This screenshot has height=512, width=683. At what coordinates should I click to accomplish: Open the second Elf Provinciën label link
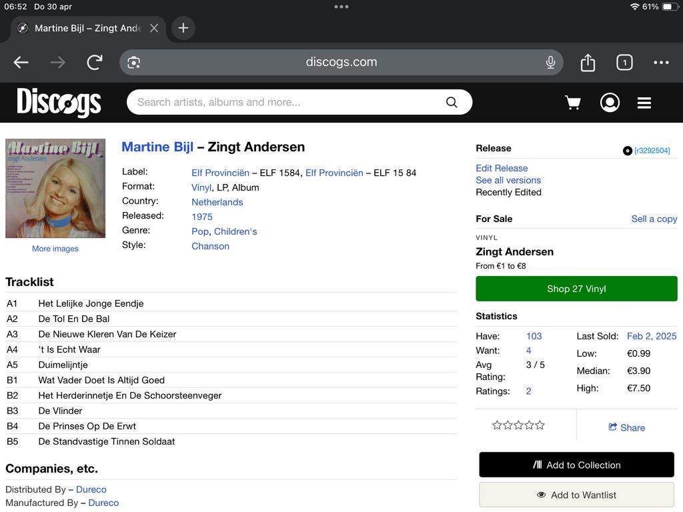pyautogui.click(x=334, y=173)
